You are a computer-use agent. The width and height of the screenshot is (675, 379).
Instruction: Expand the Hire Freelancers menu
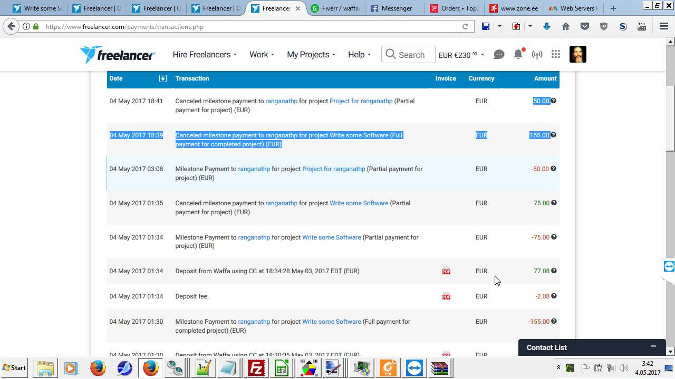pos(205,55)
